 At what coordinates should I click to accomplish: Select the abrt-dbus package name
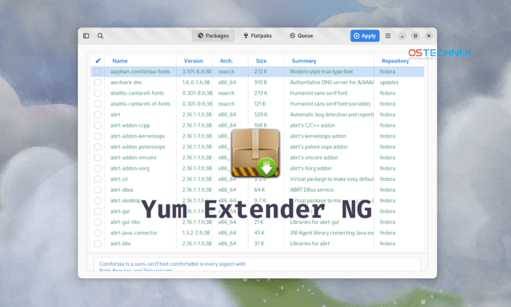point(122,189)
